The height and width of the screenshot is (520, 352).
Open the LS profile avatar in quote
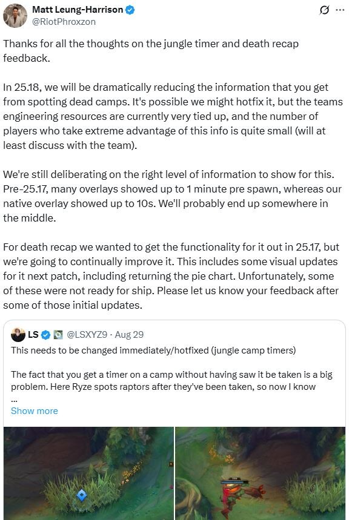[18, 335]
